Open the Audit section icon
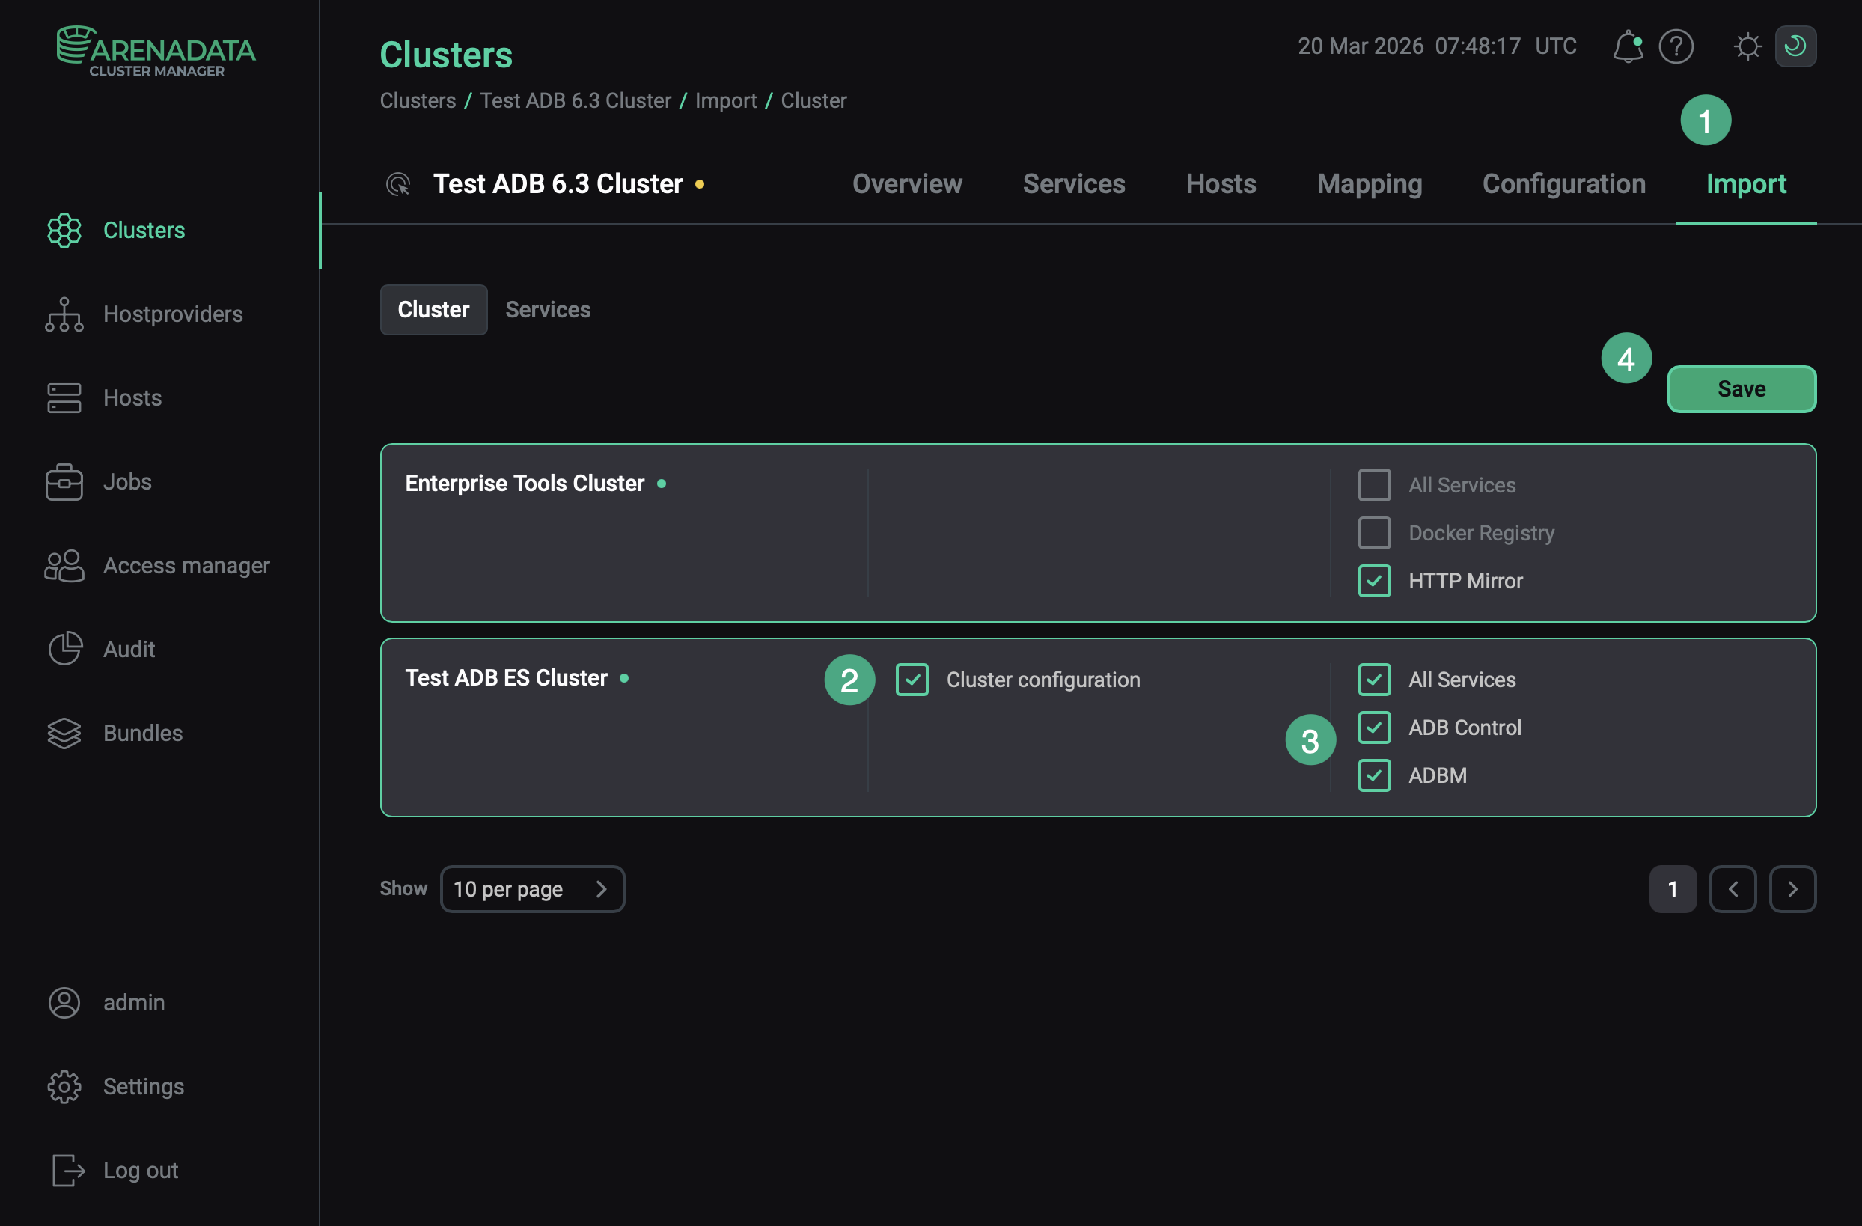 (64, 649)
